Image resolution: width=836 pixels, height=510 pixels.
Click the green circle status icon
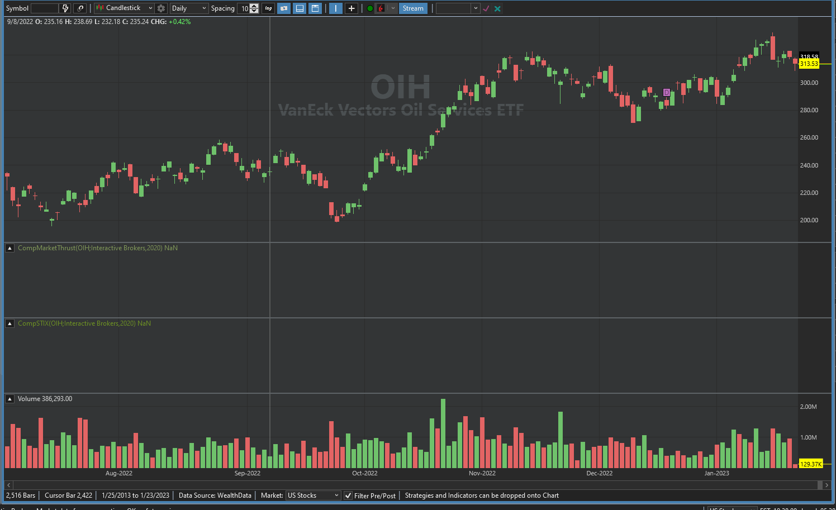click(370, 8)
